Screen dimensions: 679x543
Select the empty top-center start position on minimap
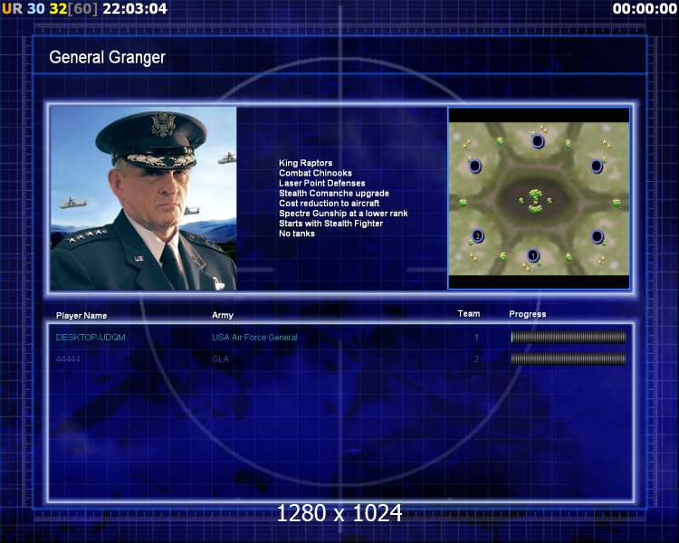point(538,141)
